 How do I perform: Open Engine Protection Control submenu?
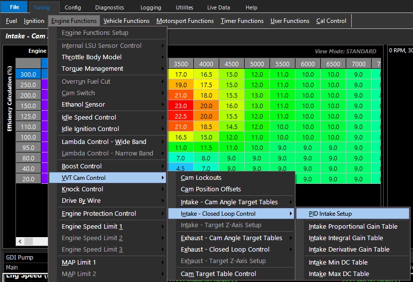(99, 214)
